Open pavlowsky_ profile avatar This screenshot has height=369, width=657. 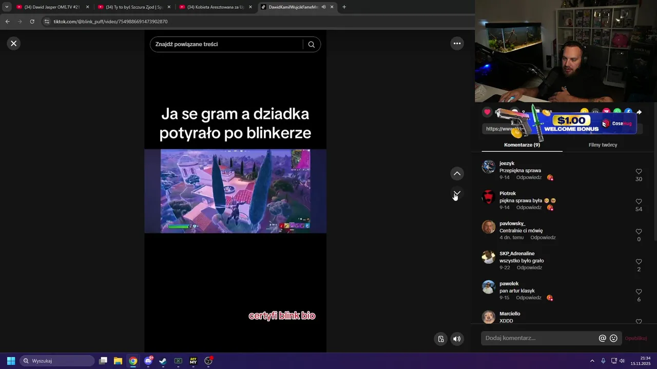point(489,227)
